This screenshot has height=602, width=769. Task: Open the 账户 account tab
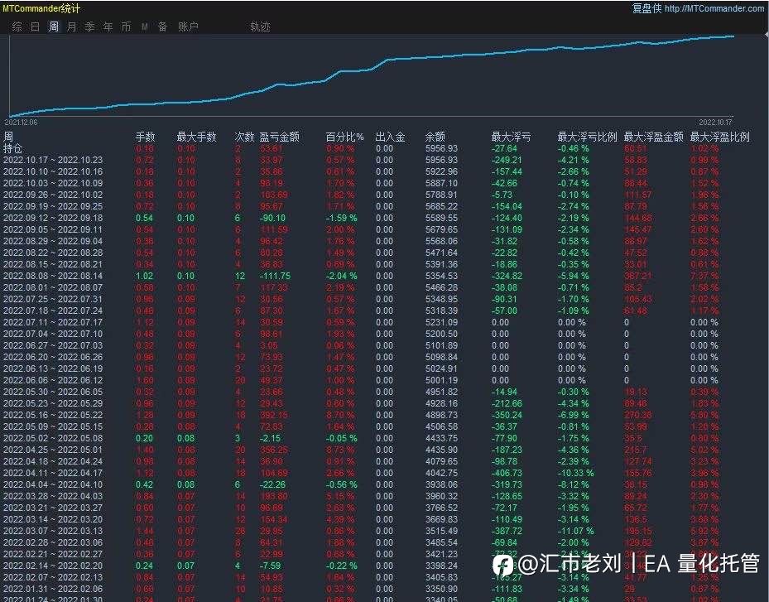(189, 26)
